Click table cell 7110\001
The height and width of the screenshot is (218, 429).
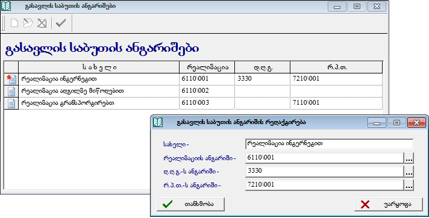(x=336, y=103)
